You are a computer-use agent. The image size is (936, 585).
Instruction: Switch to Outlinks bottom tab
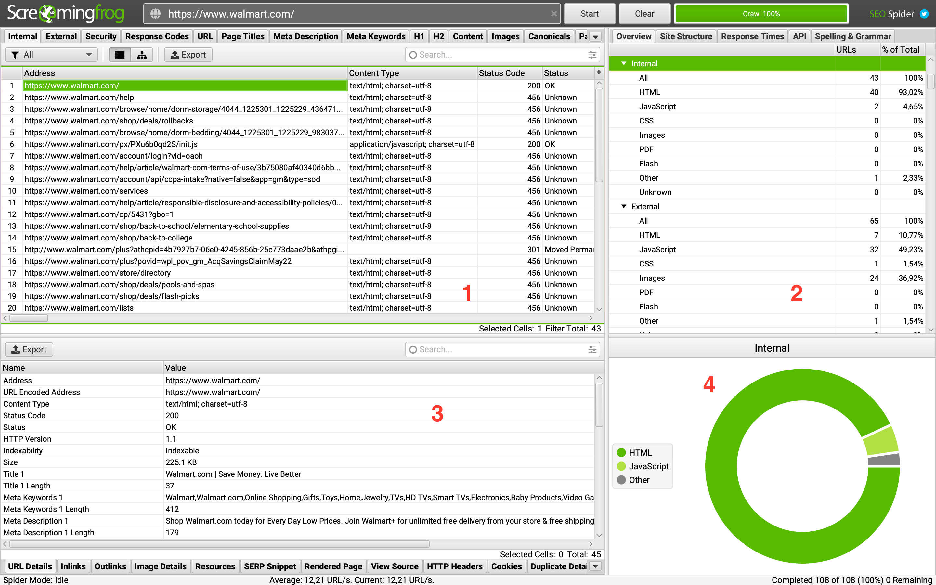pyautogui.click(x=110, y=566)
